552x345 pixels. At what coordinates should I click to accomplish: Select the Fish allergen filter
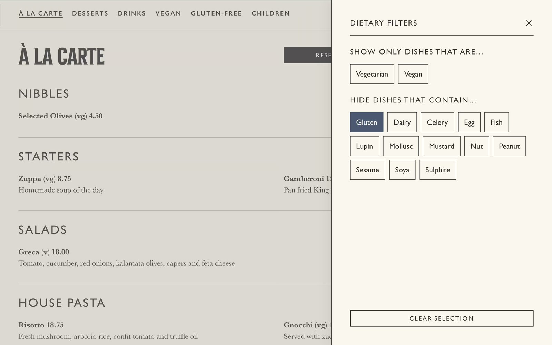[496, 122]
